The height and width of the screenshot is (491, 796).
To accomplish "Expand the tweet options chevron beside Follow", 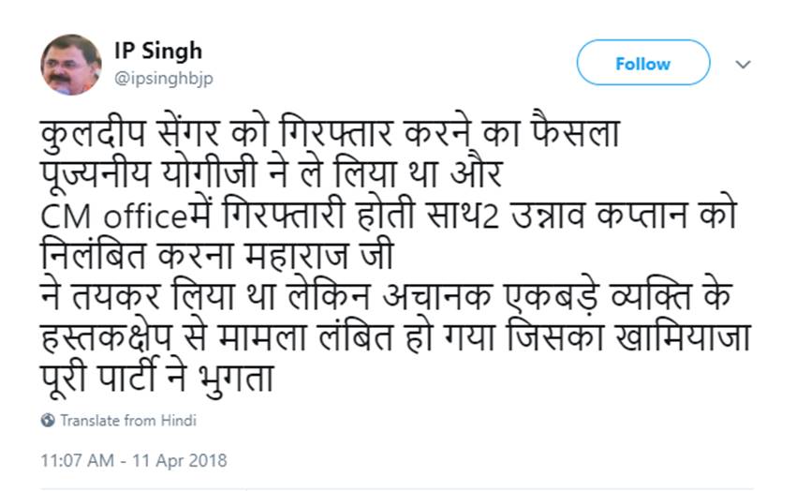I will pyautogui.click(x=743, y=65).
